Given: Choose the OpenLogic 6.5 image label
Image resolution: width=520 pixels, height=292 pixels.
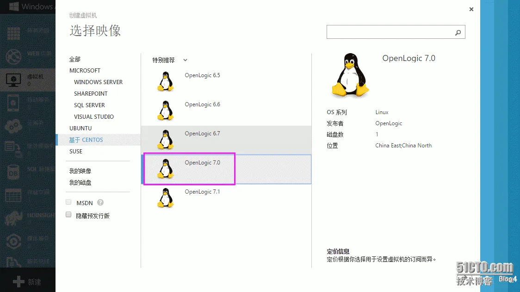Looking at the screenshot, I should click(202, 75).
